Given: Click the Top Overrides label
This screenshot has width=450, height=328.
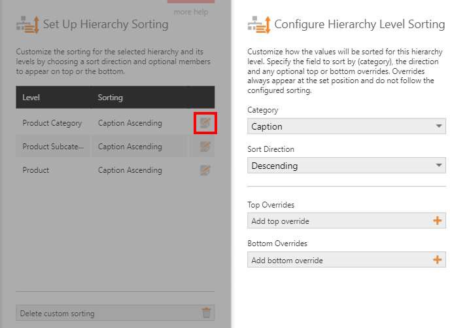Looking at the screenshot, I should [x=271, y=205].
